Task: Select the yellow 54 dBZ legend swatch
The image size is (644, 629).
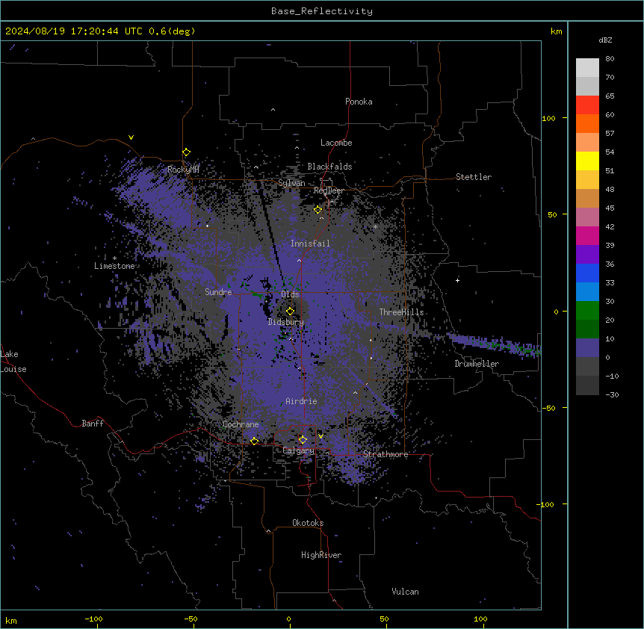Action: point(587,161)
